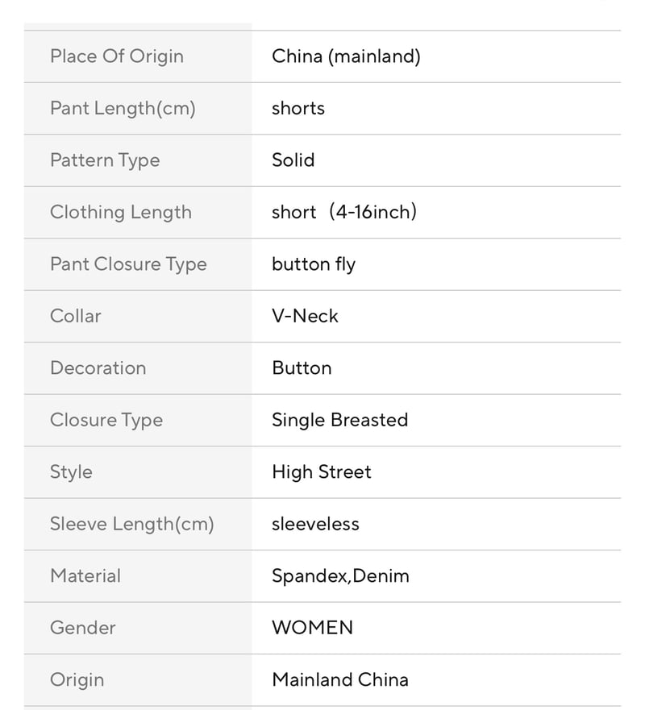
Task: Click the button fly value
Action: point(314,265)
